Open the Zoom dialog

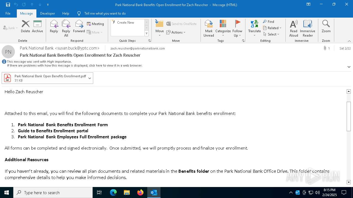pos(326,26)
